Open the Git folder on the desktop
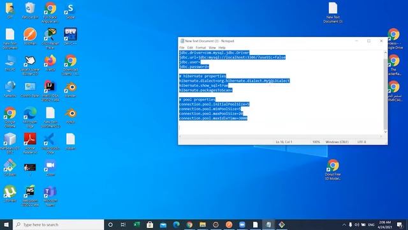Image resolution: width=408 pixels, height=230 pixels. (10, 10)
